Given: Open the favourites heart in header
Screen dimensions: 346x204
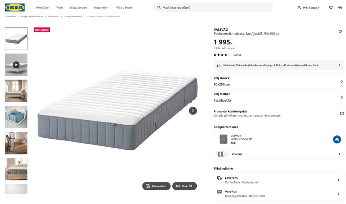Looking at the screenshot, I should pos(331,8).
